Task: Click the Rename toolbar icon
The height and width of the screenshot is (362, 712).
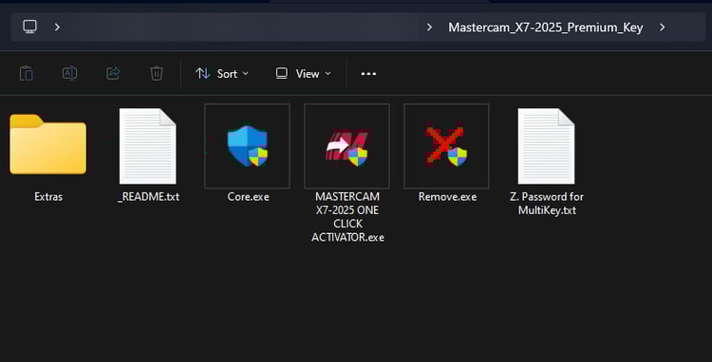Action: [x=69, y=73]
